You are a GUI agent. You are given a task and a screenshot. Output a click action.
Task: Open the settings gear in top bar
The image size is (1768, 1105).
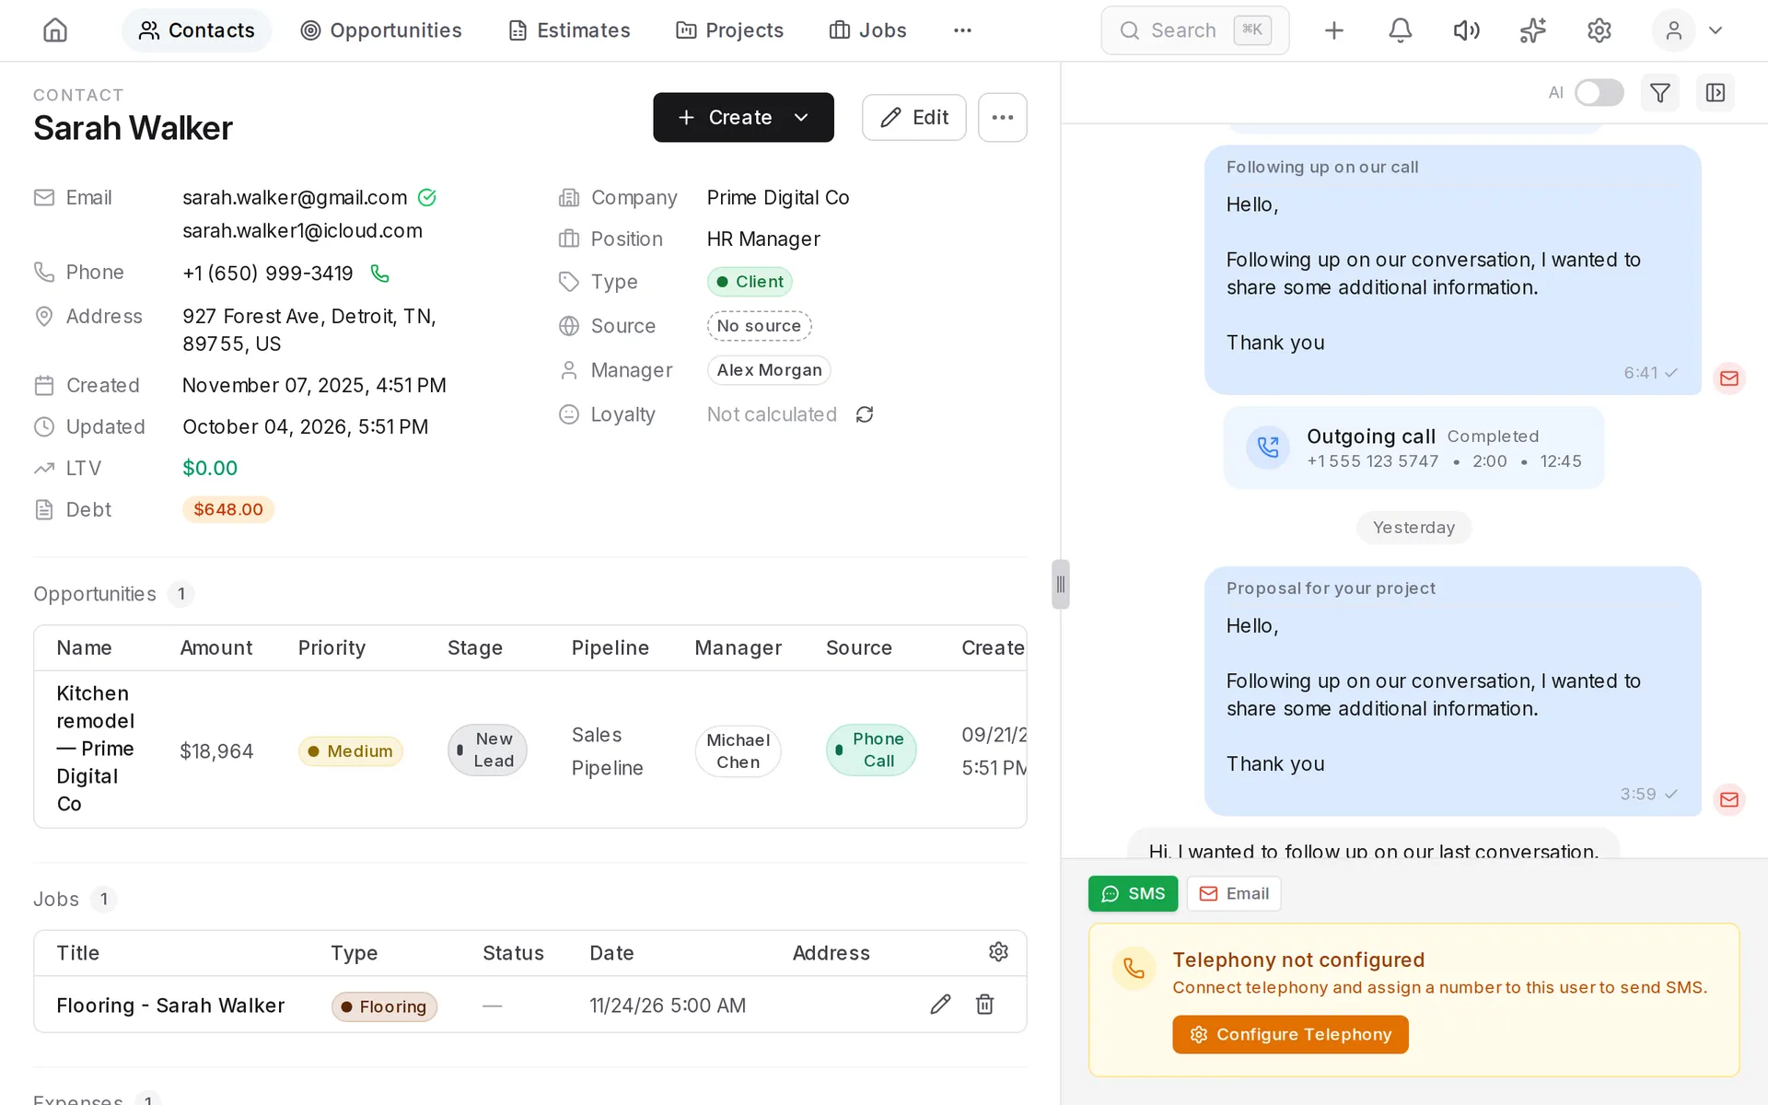click(x=1599, y=30)
